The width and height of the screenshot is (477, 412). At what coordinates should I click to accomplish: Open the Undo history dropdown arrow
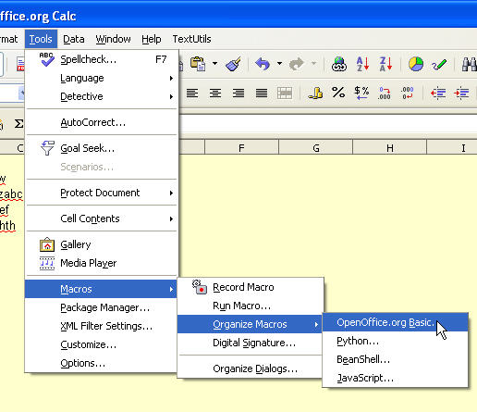click(279, 64)
